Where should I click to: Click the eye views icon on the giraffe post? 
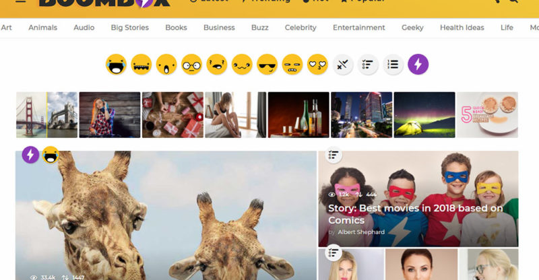click(34, 277)
